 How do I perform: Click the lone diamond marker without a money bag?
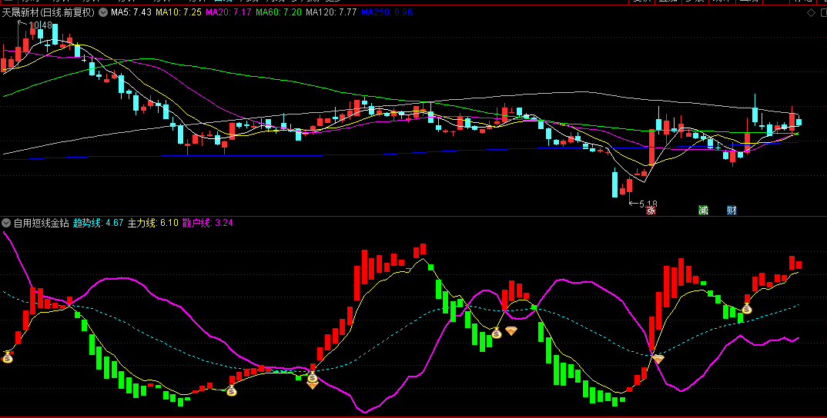pos(658,359)
